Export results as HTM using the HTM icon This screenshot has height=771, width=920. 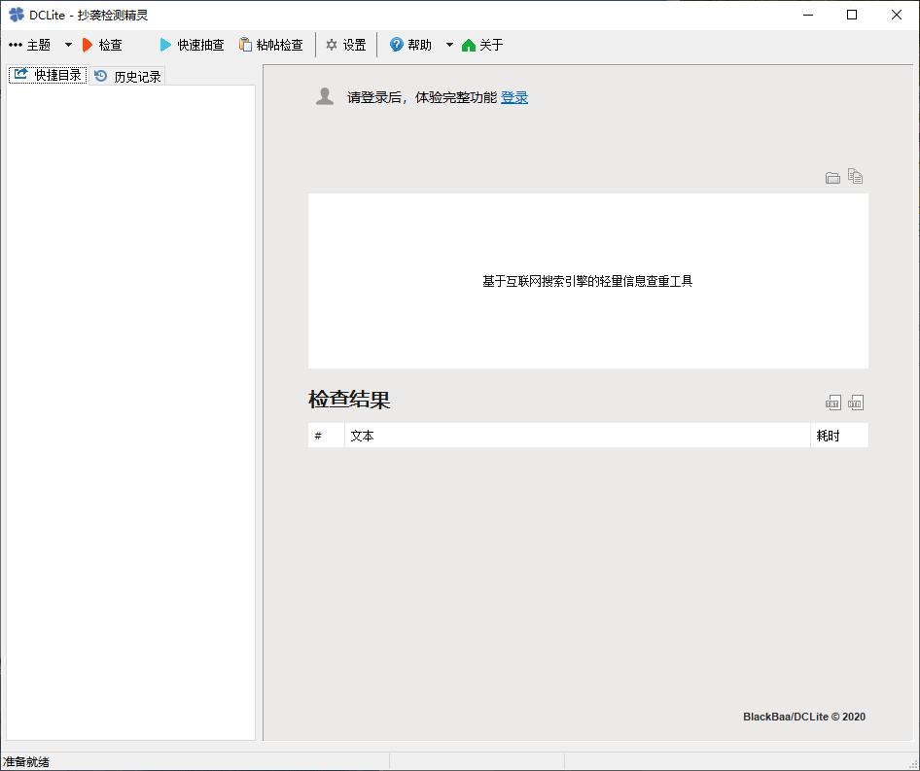[856, 402]
